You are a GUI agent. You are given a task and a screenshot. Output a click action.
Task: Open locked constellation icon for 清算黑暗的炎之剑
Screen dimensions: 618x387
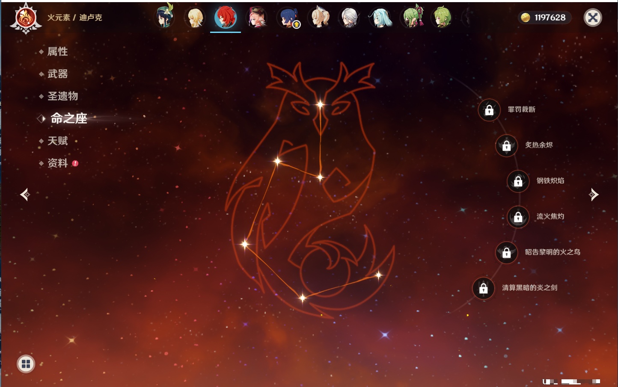point(484,288)
